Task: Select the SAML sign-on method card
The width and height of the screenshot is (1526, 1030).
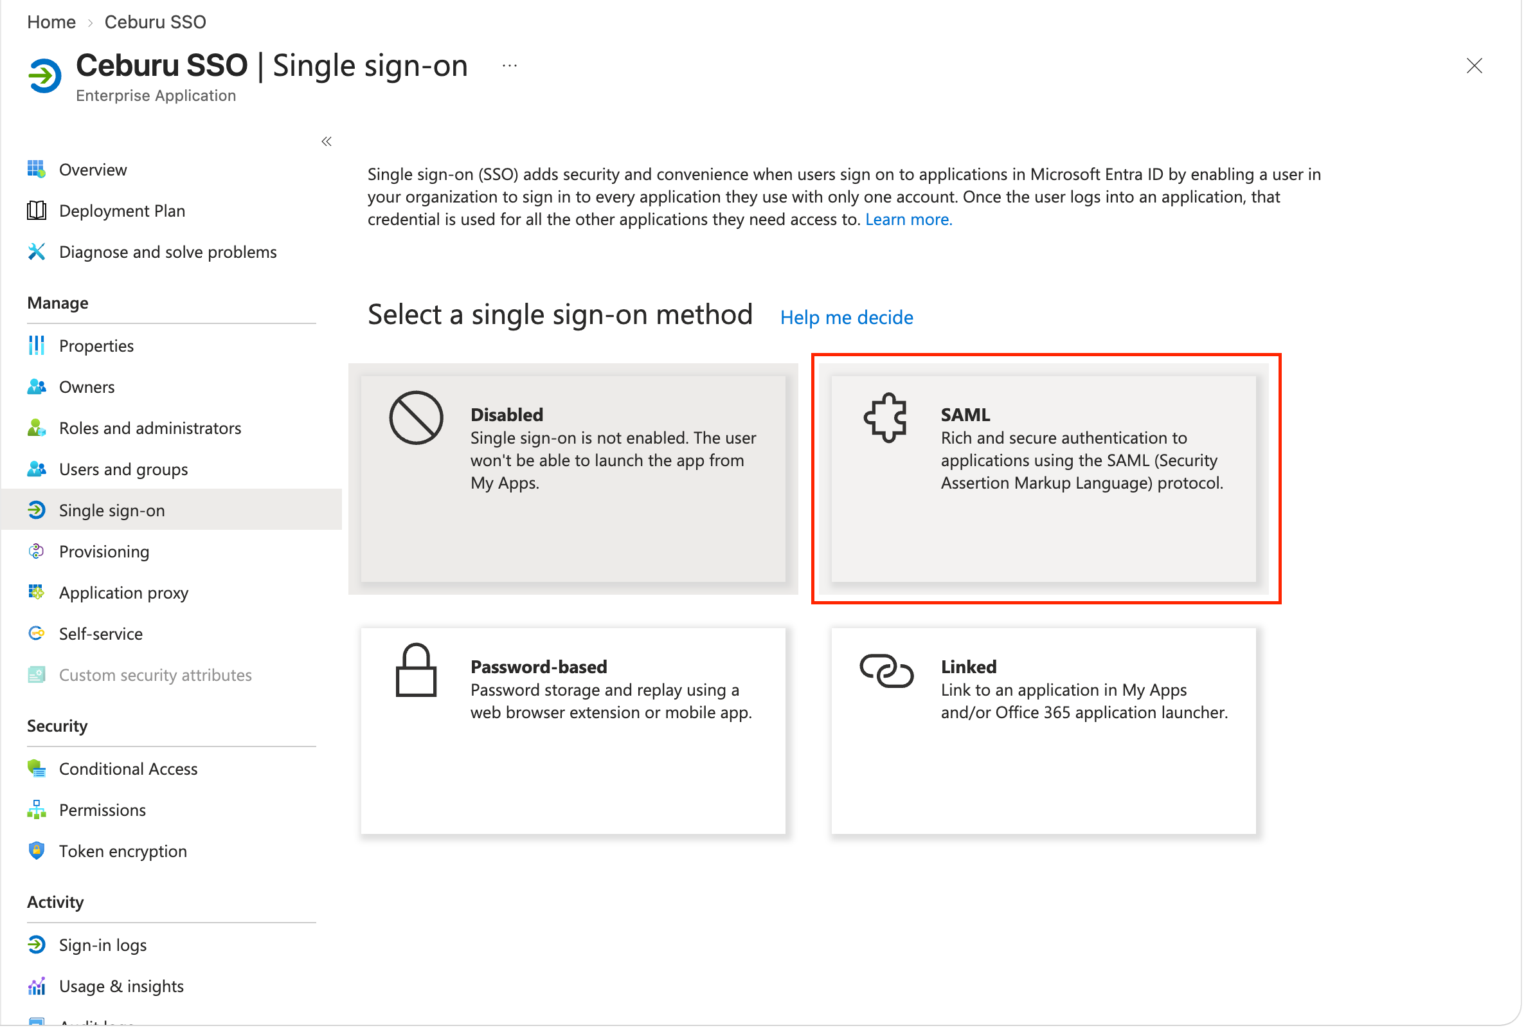Action: coord(1045,480)
